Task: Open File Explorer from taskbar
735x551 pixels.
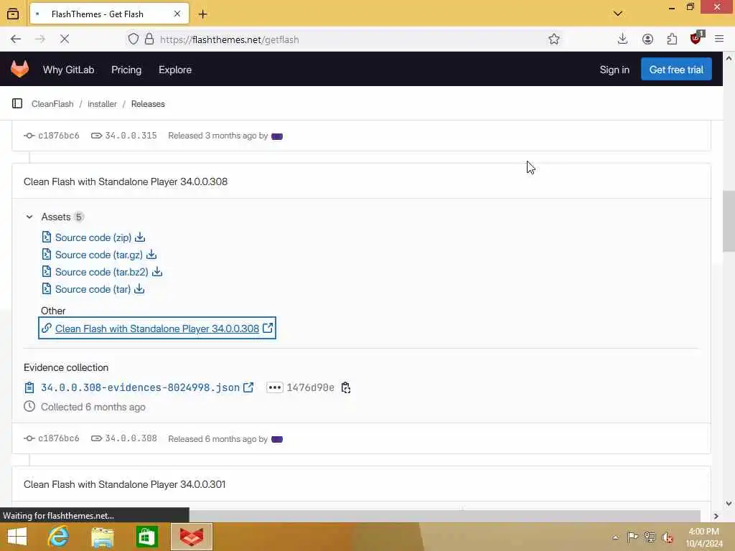Action: (103, 537)
